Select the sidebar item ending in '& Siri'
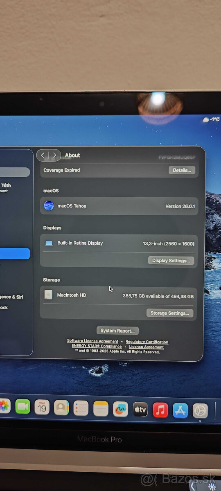Viewport: 221px width, 491px height. (11, 297)
